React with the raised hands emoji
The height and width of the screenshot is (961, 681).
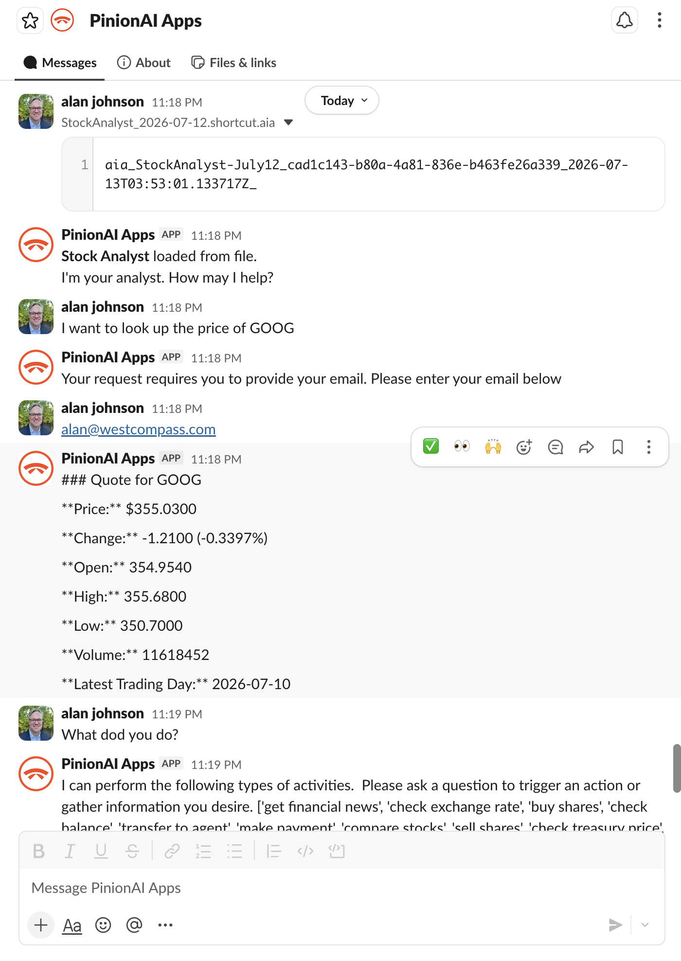pyautogui.click(x=493, y=446)
